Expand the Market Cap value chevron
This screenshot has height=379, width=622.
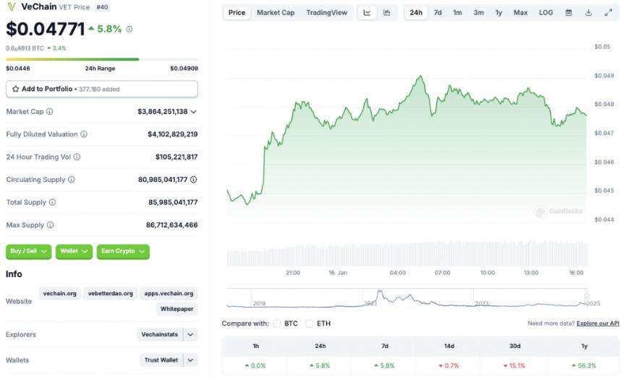[194, 112]
